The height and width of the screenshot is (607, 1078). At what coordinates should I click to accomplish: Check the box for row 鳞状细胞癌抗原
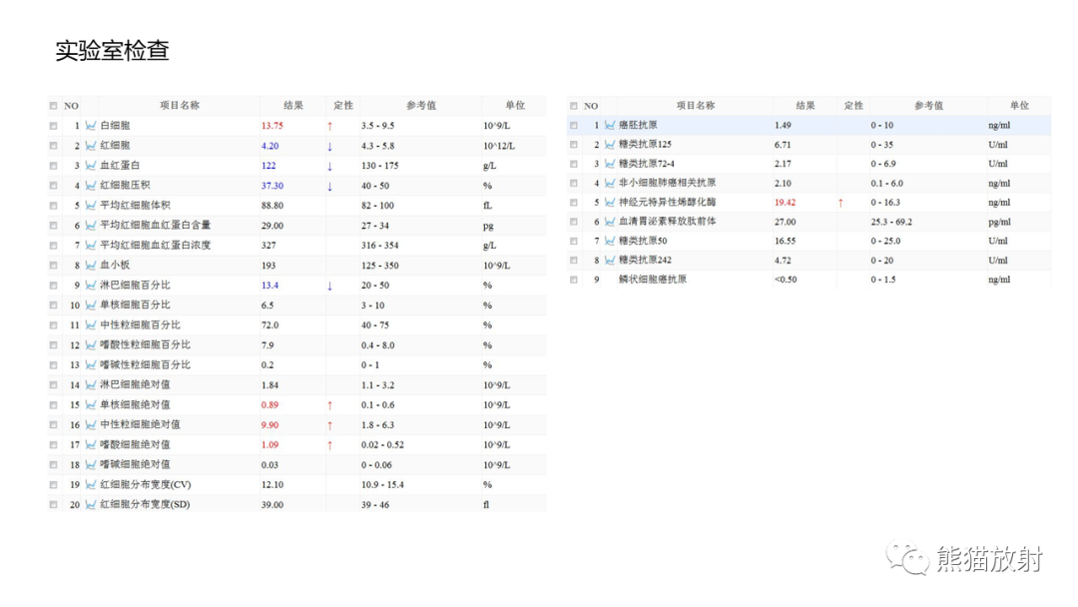(x=573, y=280)
